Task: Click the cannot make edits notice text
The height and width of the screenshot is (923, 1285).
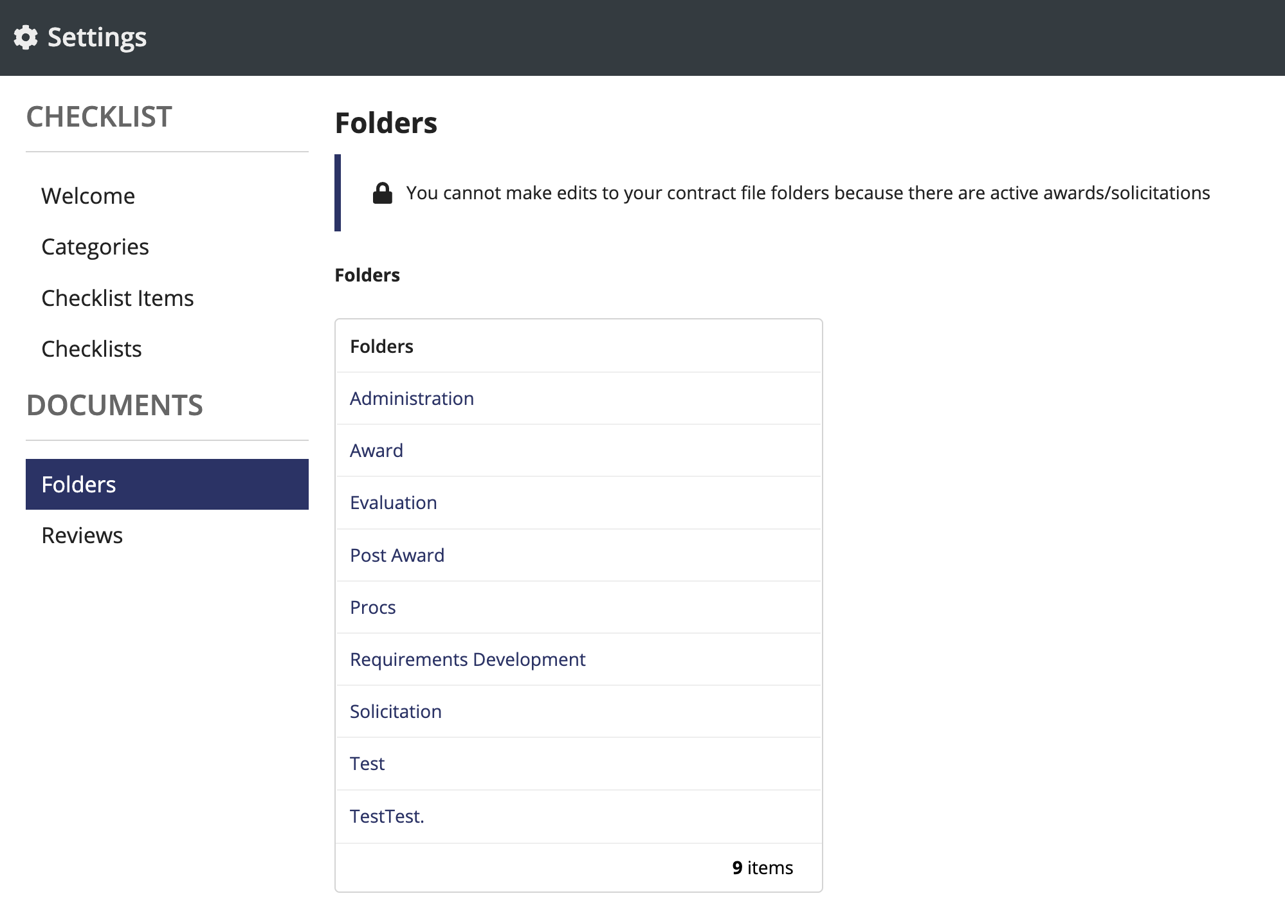Action: tap(808, 193)
